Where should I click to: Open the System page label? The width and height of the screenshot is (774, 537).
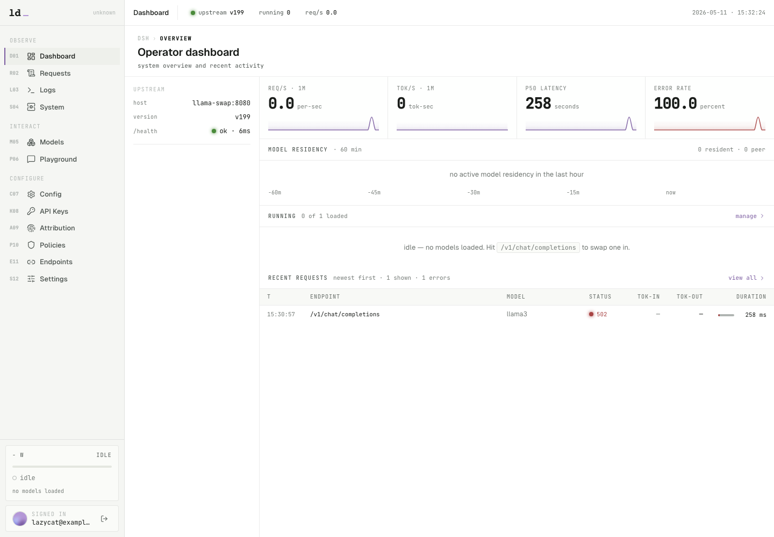coord(52,107)
